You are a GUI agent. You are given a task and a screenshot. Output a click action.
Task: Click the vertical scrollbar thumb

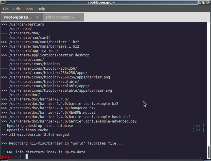click(x=209, y=152)
